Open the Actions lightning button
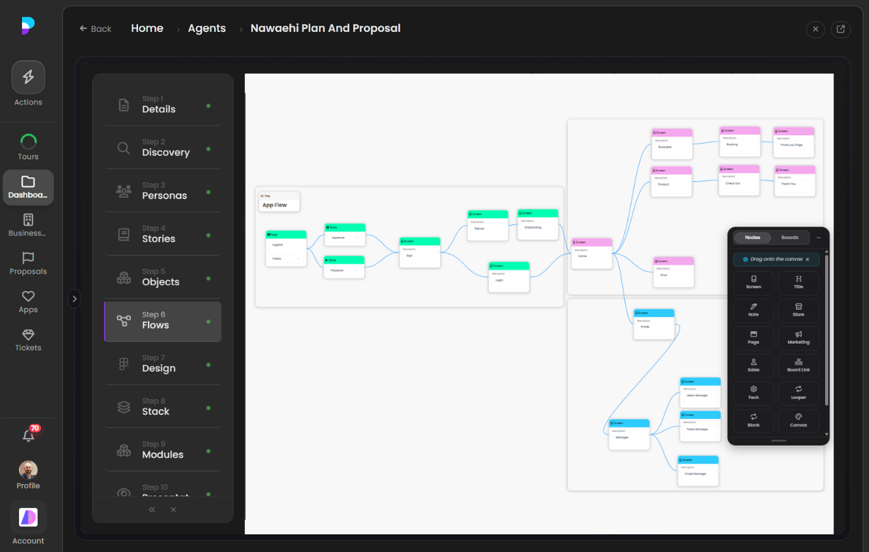 pyautogui.click(x=28, y=78)
